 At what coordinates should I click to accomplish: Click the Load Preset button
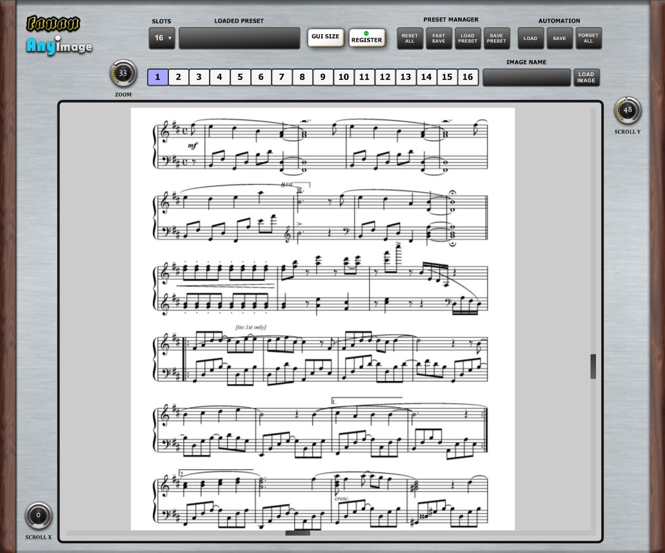coord(468,38)
